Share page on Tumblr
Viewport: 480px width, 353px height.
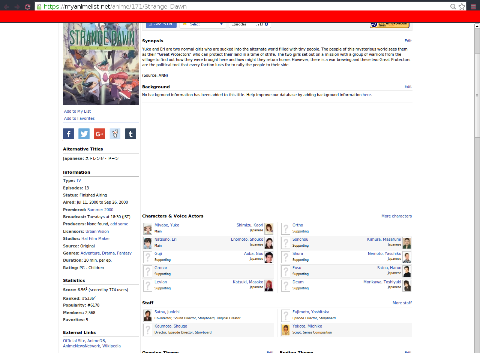tap(130, 134)
